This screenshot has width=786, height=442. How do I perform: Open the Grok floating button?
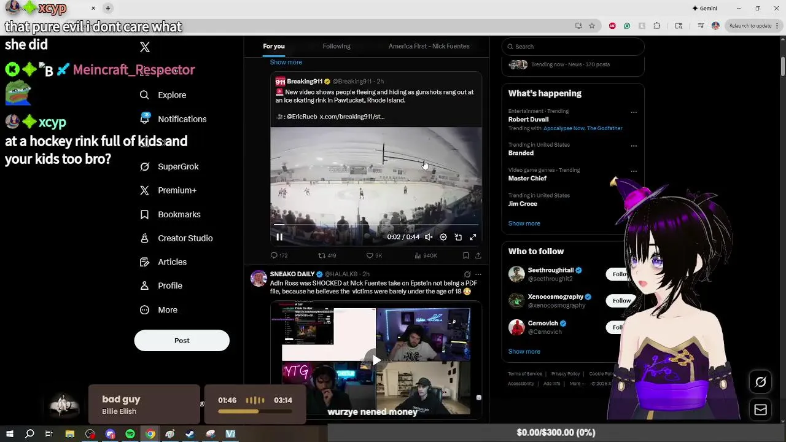(760, 382)
